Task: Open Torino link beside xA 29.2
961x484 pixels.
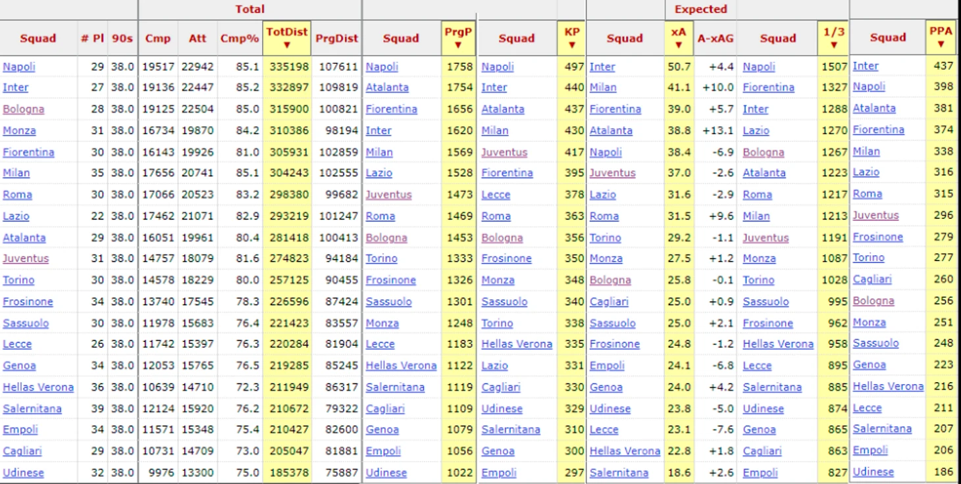Action: [606, 237]
